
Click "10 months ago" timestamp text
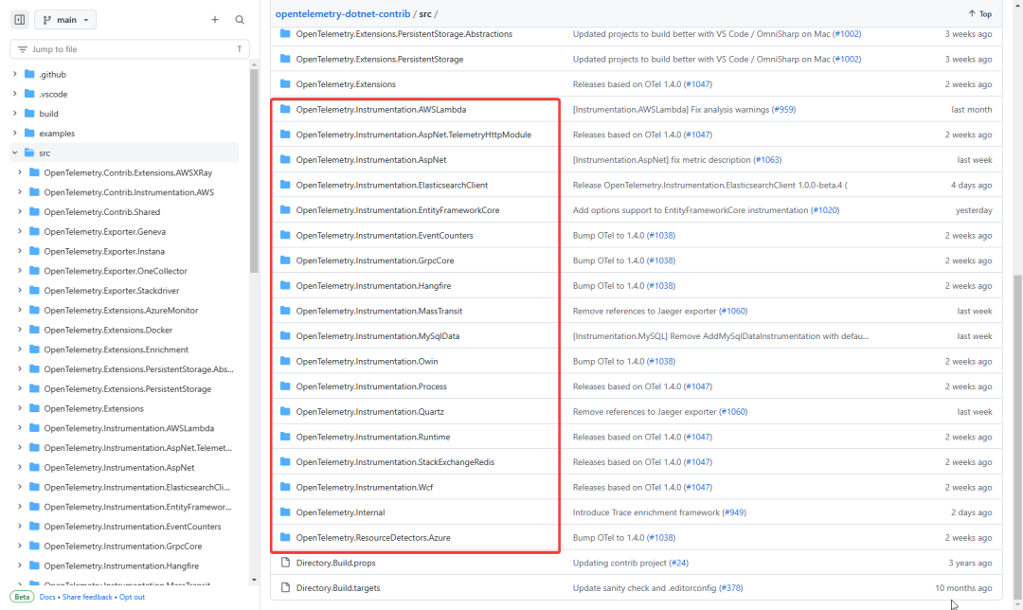pyautogui.click(x=963, y=588)
